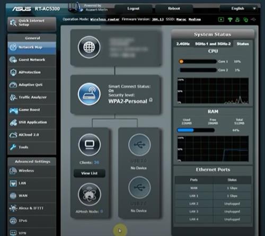
Task: Click the green user status icon
Action: [x=237, y=20]
